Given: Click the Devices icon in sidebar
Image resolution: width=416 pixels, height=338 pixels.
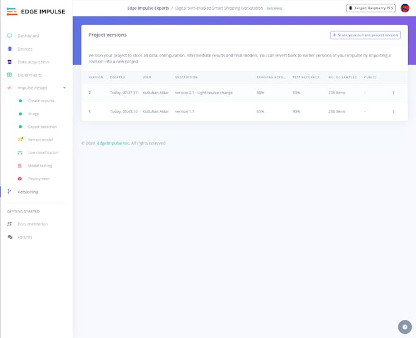Looking at the screenshot, I should pyautogui.click(x=9, y=49).
